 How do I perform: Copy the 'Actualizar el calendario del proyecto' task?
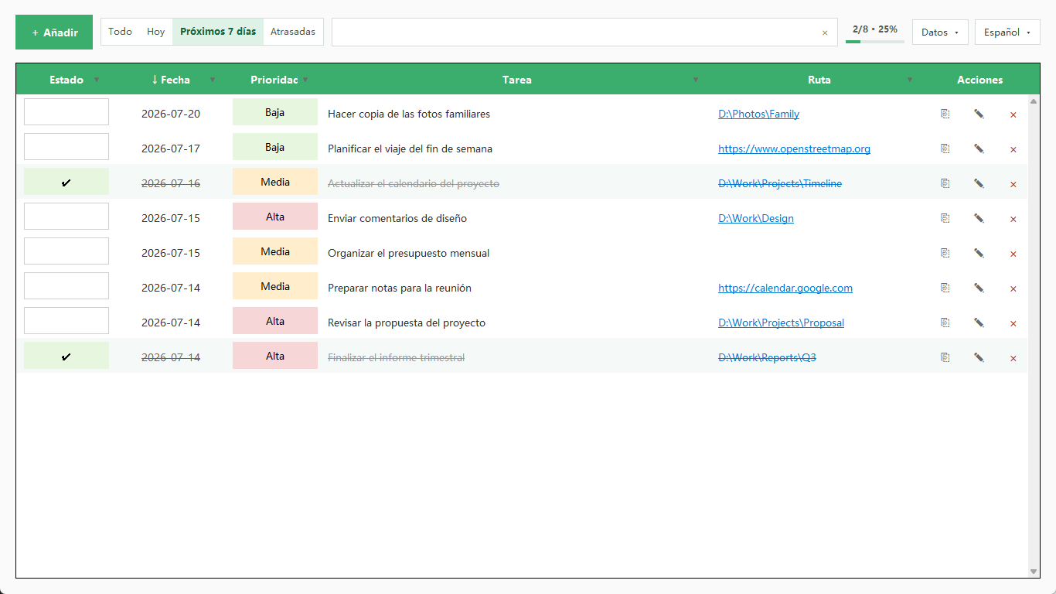[945, 183]
